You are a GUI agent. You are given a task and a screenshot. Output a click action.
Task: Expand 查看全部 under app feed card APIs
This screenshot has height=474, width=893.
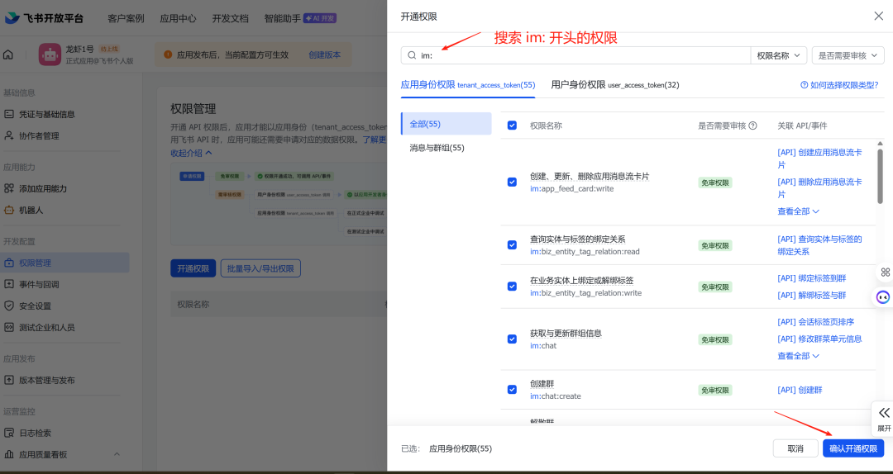coord(798,211)
